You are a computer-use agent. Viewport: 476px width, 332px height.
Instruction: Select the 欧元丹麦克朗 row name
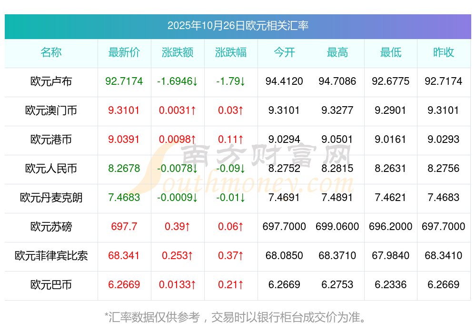(51, 198)
